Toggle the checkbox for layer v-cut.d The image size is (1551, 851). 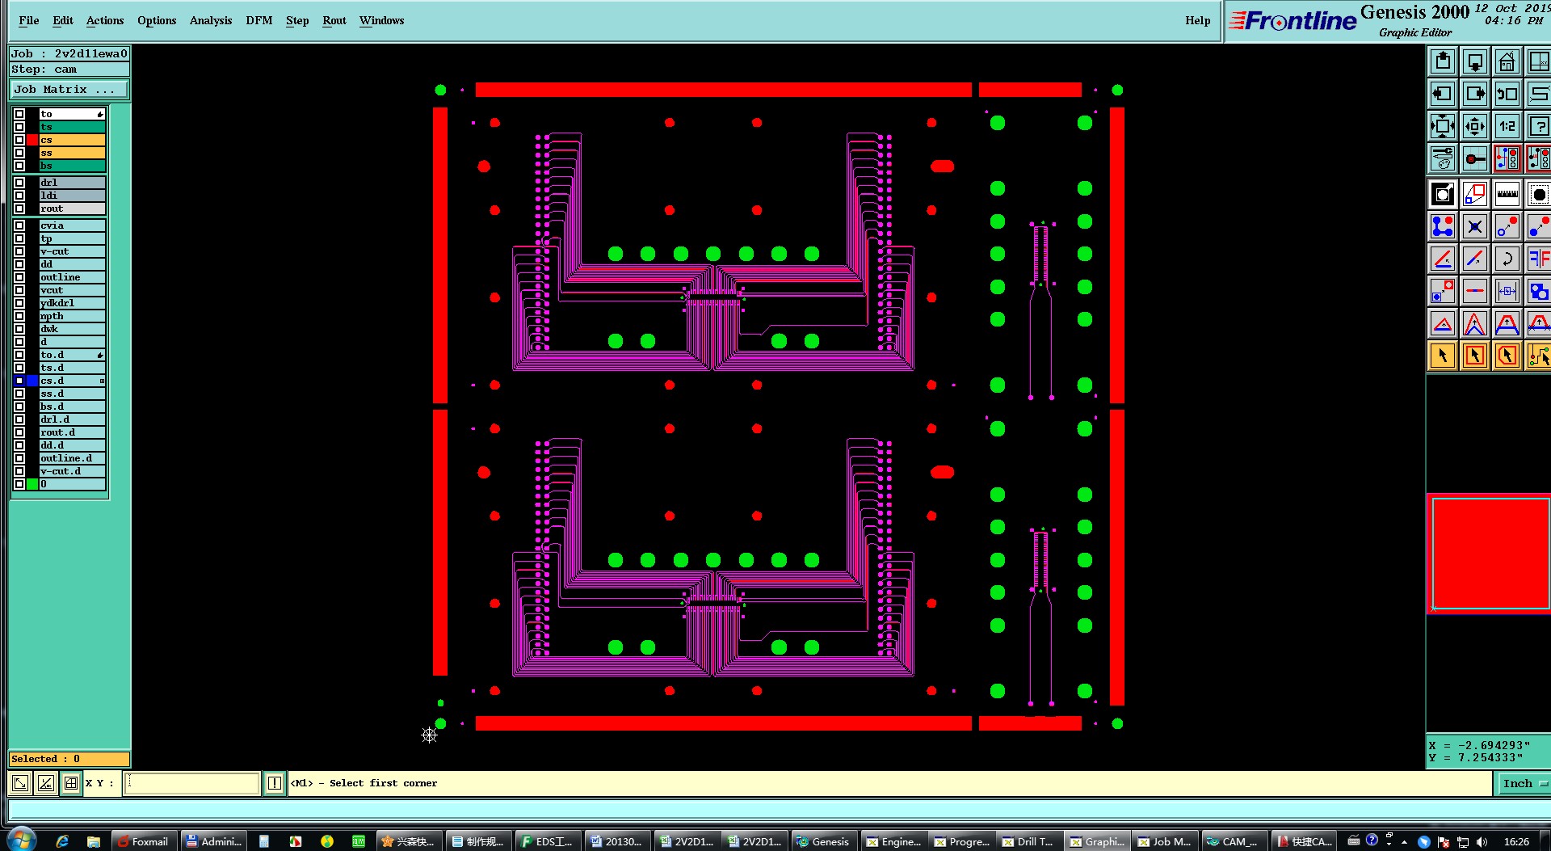pyautogui.click(x=19, y=471)
